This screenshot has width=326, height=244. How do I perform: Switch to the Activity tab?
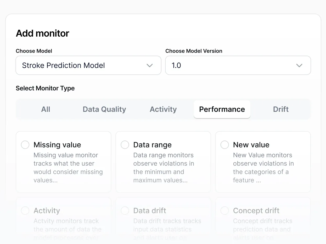point(163,109)
